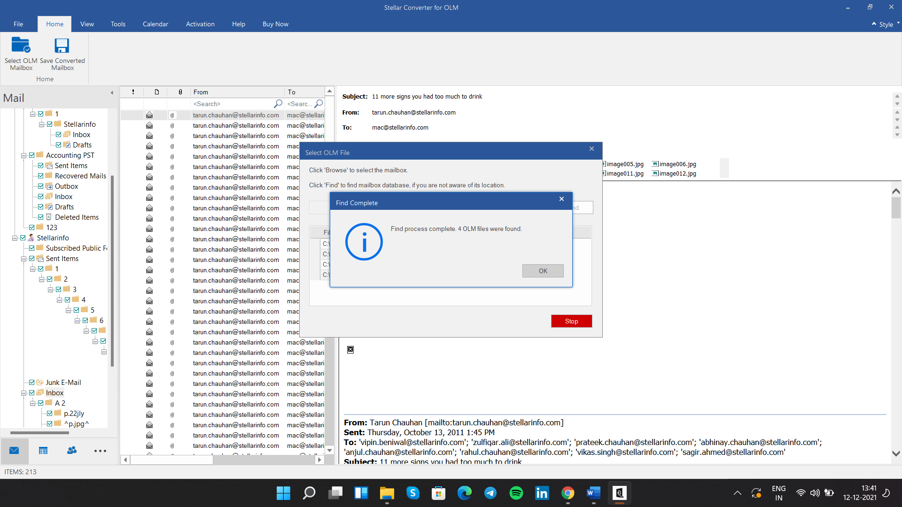Click the broken image placeholder in preview
This screenshot has width=902, height=507.
(x=350, y=350)
